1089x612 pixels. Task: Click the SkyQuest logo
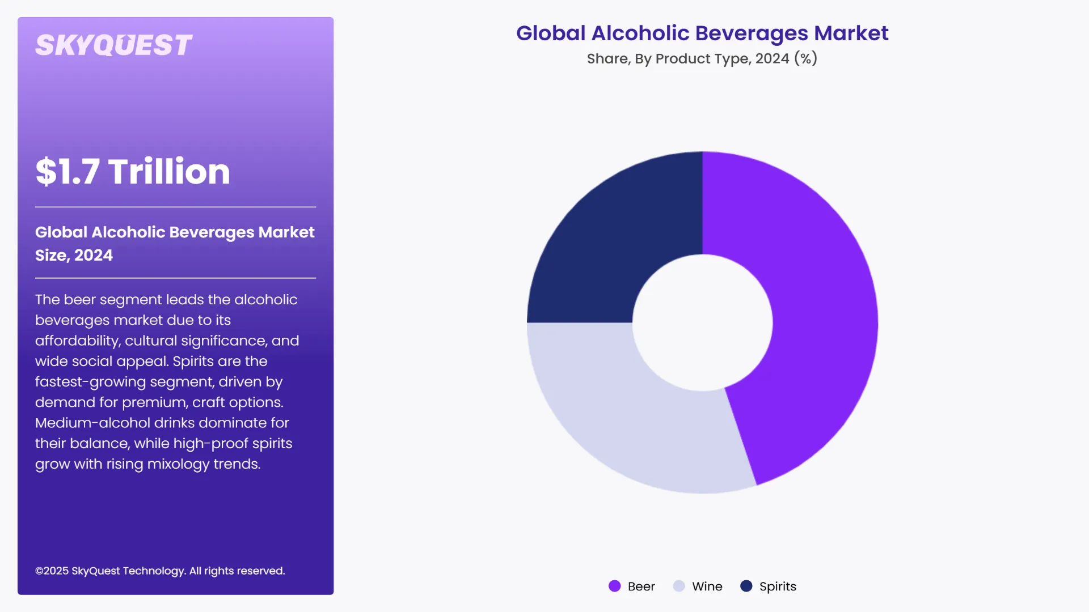tap(113, 44)
